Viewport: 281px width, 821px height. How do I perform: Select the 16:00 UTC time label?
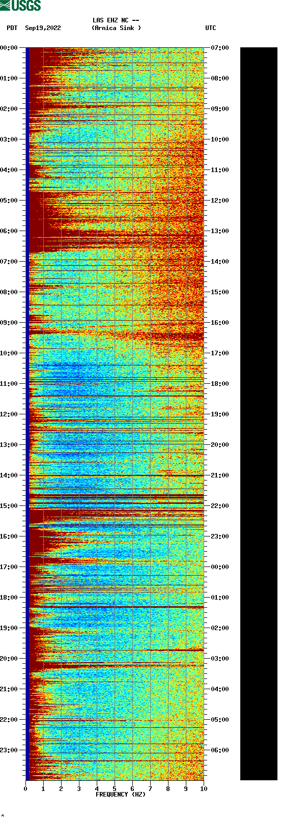click(220, 323)
